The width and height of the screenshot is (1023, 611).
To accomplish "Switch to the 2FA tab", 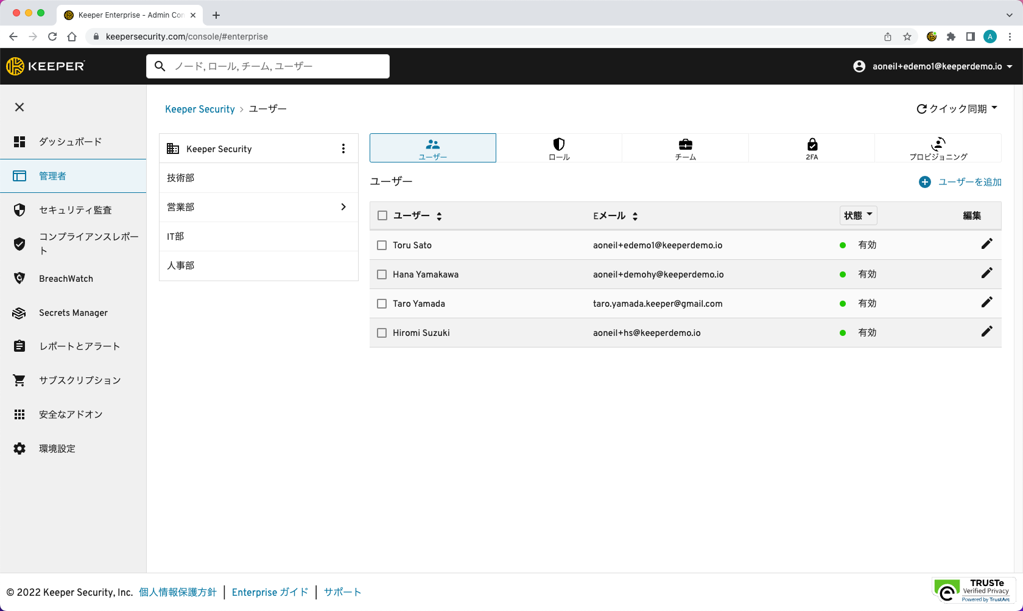I will coord(811,148).
